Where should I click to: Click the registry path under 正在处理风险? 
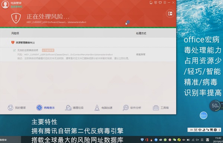(x=56, y=22)
